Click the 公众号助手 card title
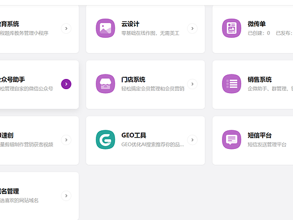Image resolution: width=293 pixels, height=220 pixels. pos(12,80)
